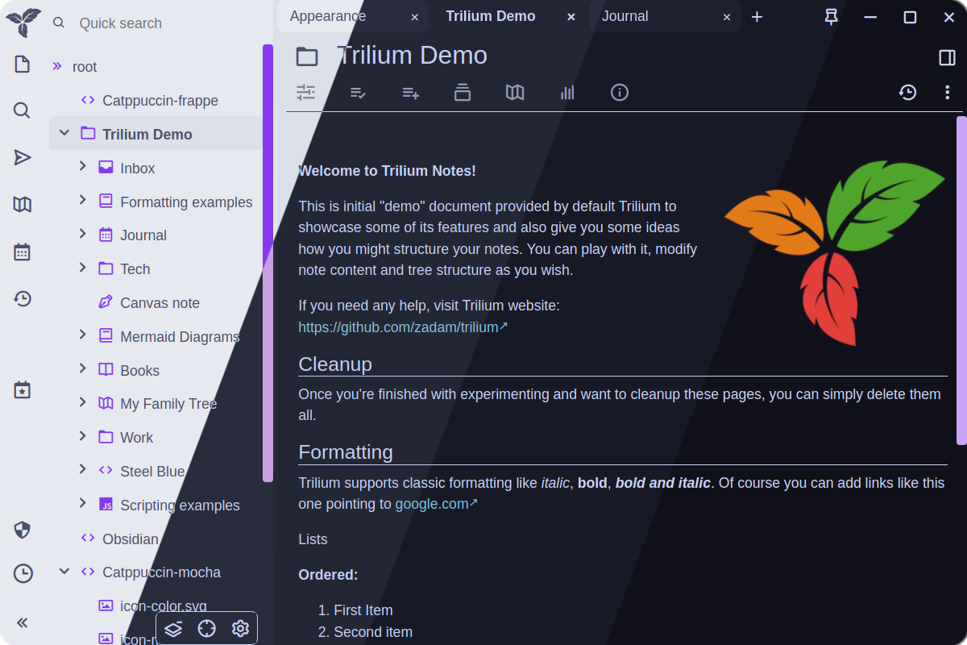Open note revisions history icon
967x645 pixels.
(907, 92)
